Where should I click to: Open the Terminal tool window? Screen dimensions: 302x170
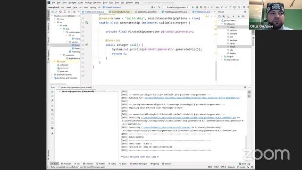coord(88,164)
